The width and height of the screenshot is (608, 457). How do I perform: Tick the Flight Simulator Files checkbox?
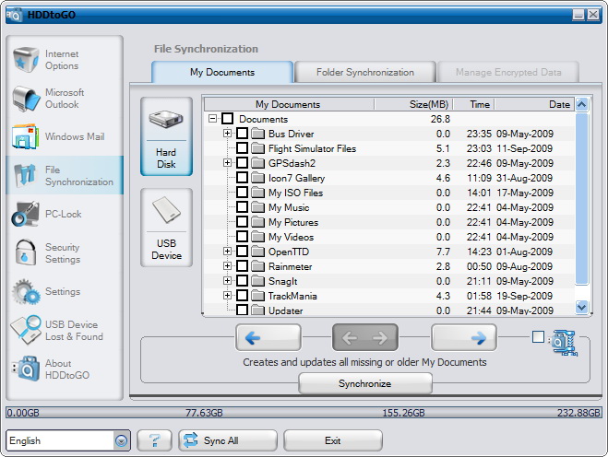coord(242,148)
